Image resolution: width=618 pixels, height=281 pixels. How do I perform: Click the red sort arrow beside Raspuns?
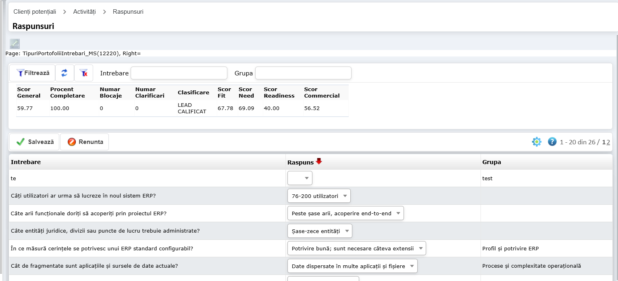tap(319, 161)
